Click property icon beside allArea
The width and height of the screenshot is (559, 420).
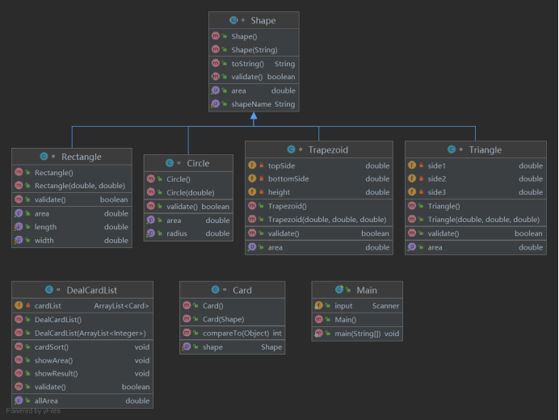pos(19,401)
